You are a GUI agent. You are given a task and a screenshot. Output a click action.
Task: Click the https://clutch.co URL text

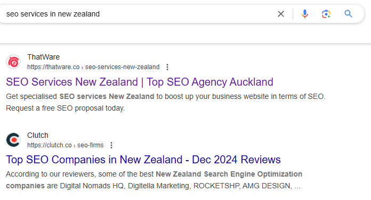coord(49,145)
